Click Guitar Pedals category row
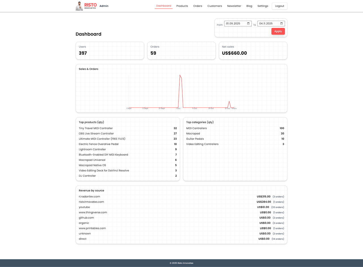 (x=235, y=139)
